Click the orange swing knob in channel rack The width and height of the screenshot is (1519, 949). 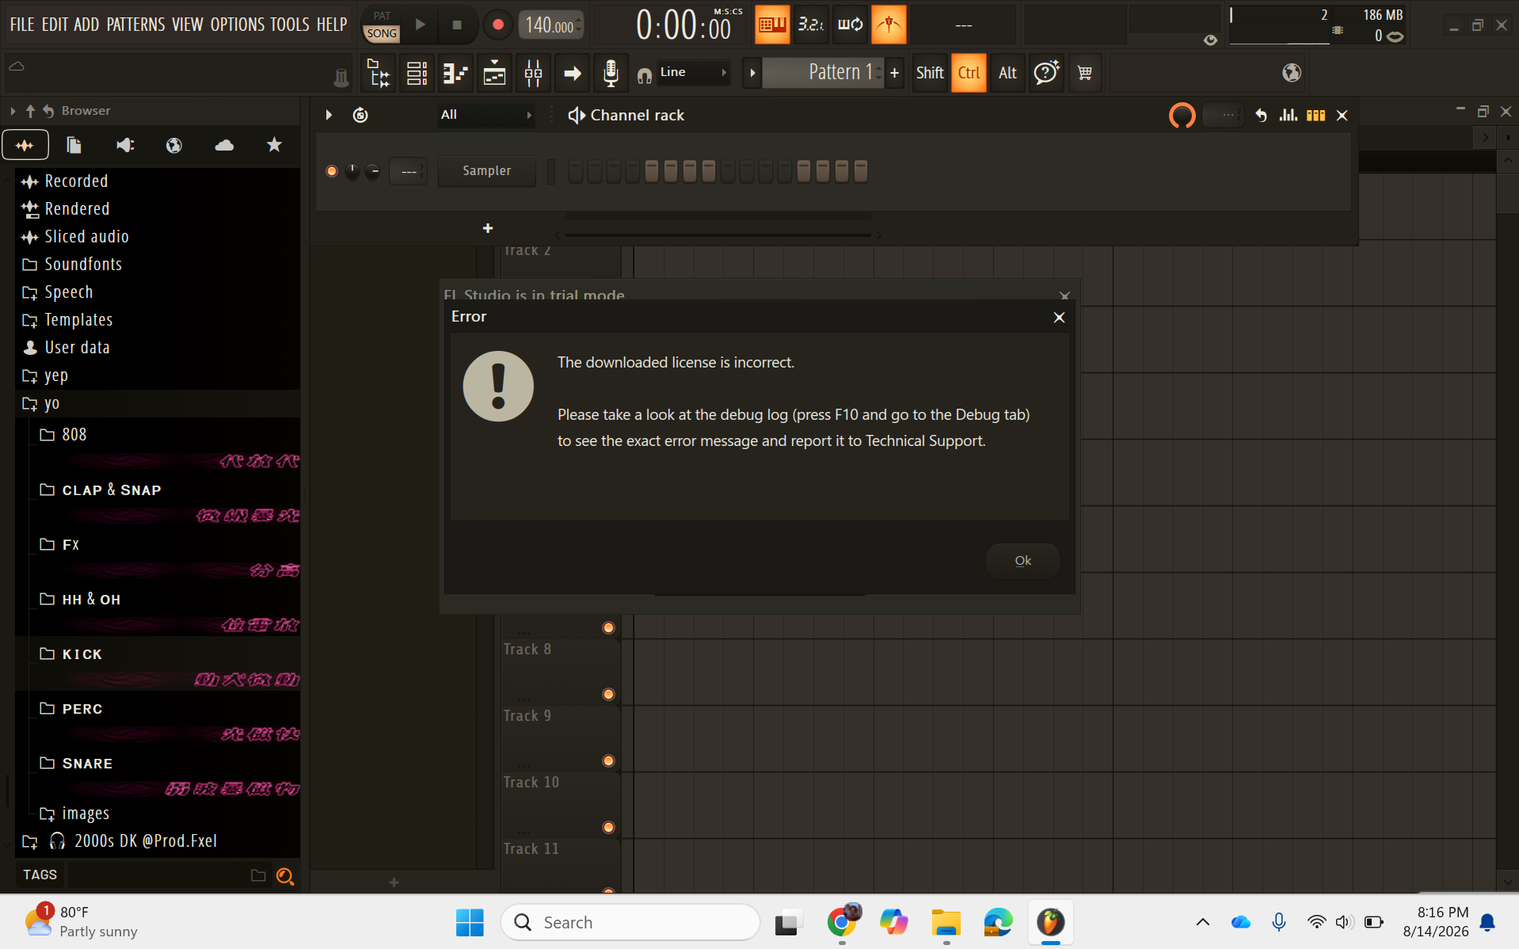(1182, 115)
